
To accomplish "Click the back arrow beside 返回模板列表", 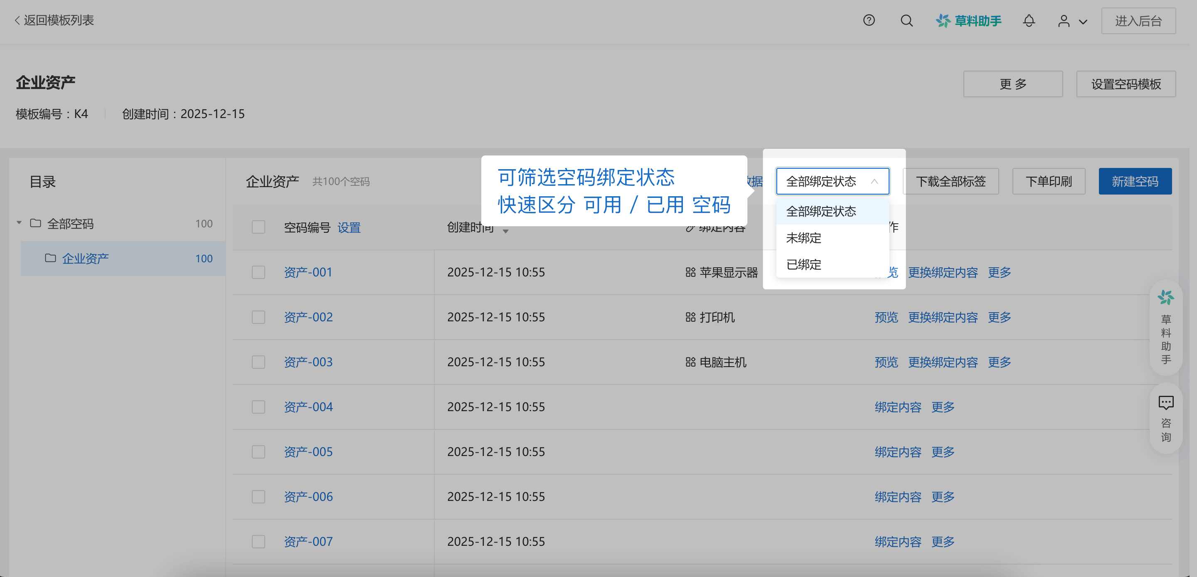I will [x=16, y=20].
